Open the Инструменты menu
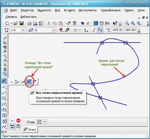 88,10
